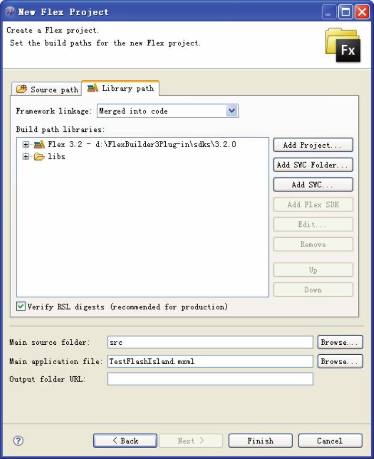Click the Add Project... button
This screenshot has width=374, height=459.
[x=313, y=145]
